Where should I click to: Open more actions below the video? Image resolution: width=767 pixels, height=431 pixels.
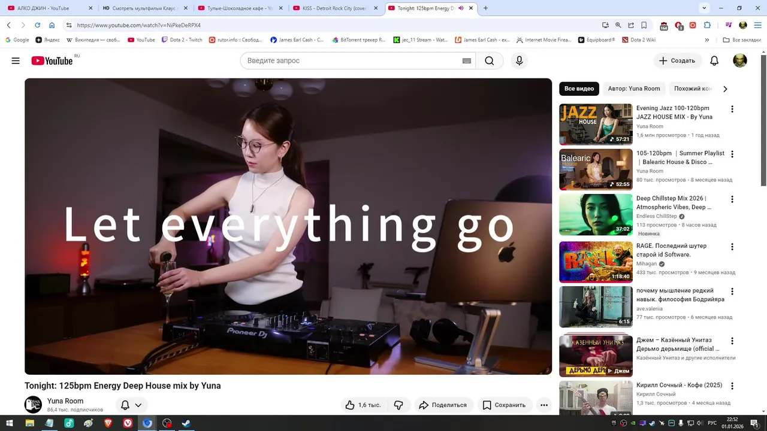(x=544, y=405)
